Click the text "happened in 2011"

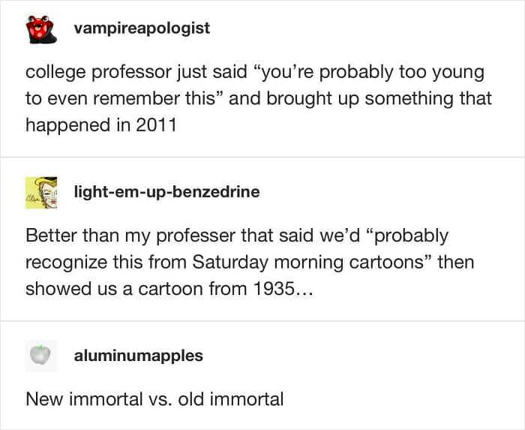101,125
